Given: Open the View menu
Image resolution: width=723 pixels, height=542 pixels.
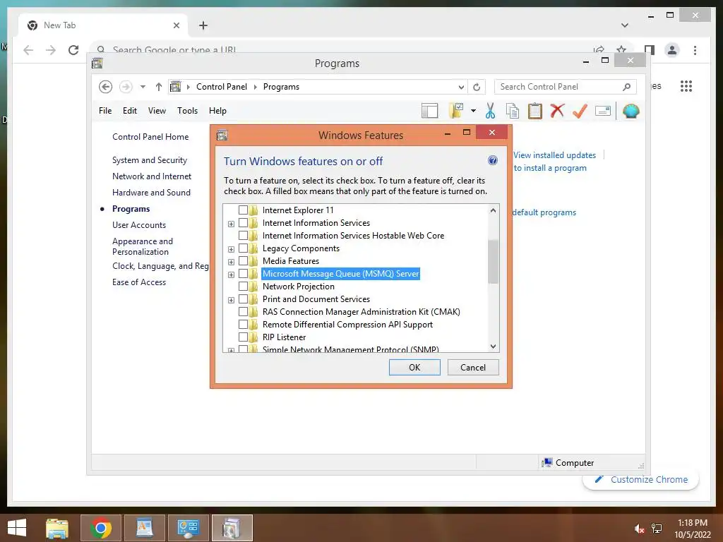Looking at the screenshot, I should pyautogui.click(x=157, y=111).
